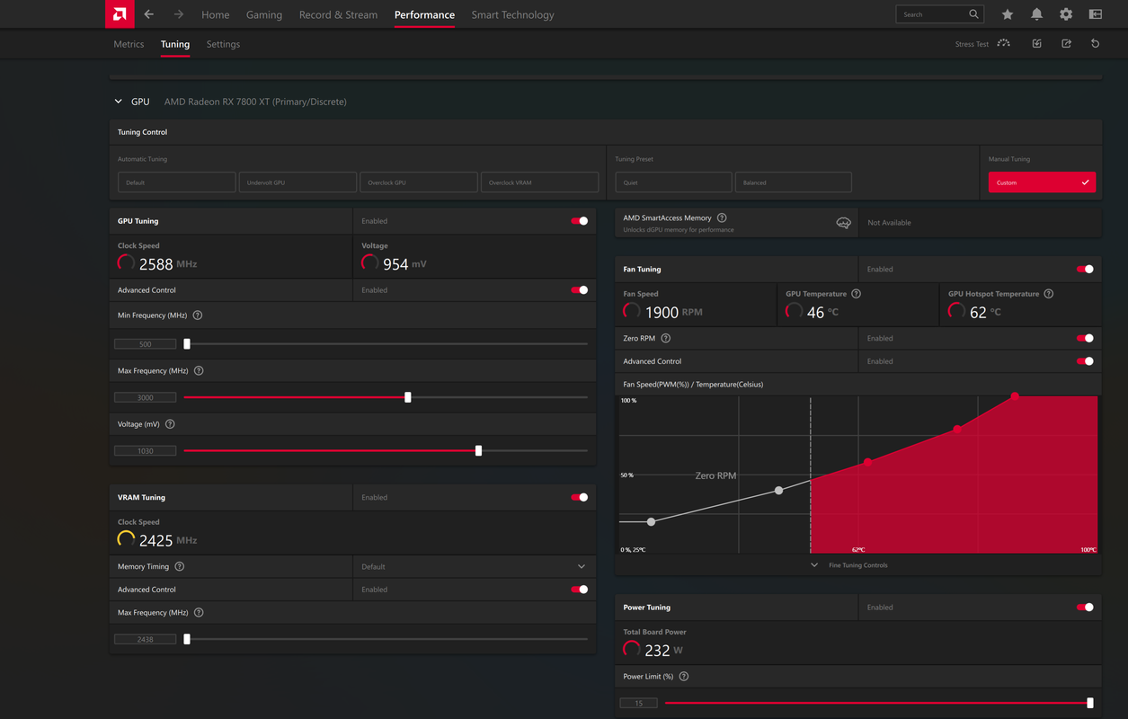Switch to the Metrics sub-tab

[129, 44]
